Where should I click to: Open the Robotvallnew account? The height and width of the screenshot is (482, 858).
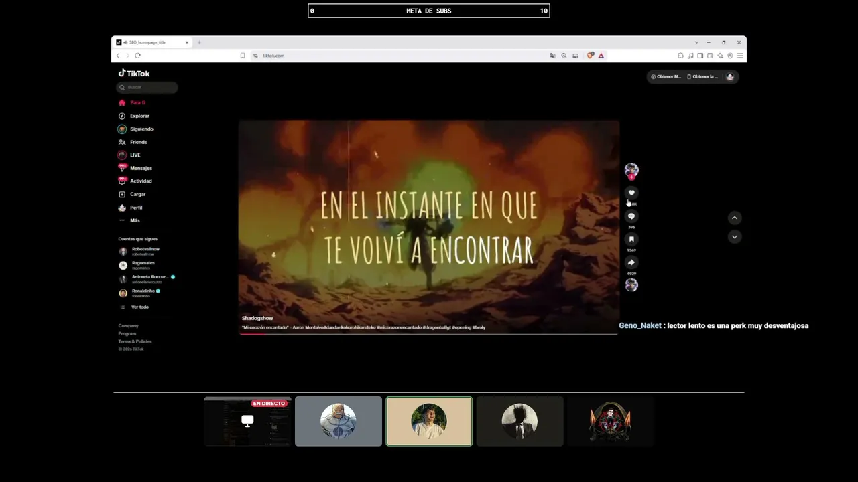coord(139,251)
